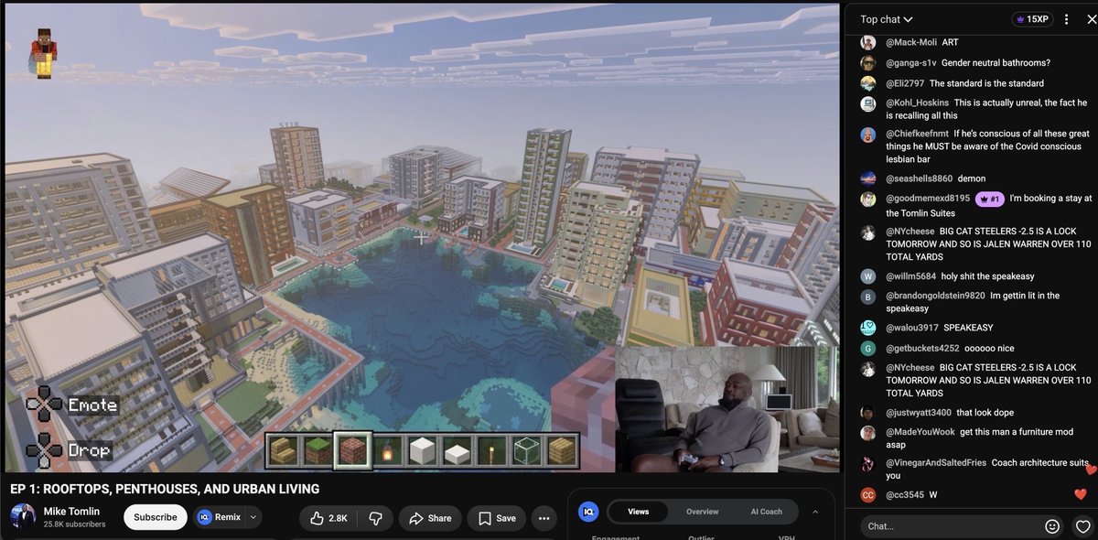Open @ganga-s1v's profile avatar in chat

[x=868, y=63]
